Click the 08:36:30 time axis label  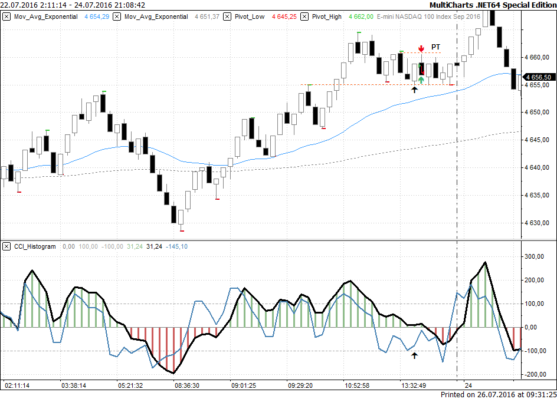click(x=187, y=385)
